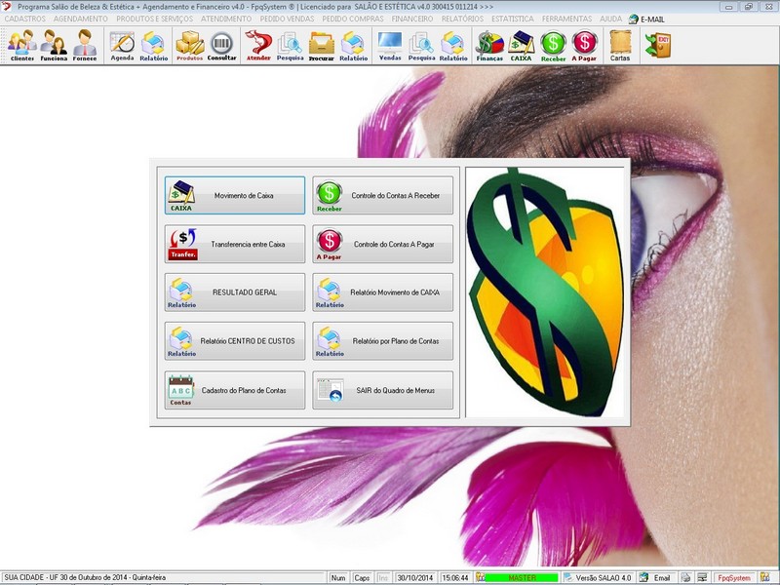Open Relatório por Plano de Contas button
This screenshot has height=585, width=780.
[x=382, y=341]
